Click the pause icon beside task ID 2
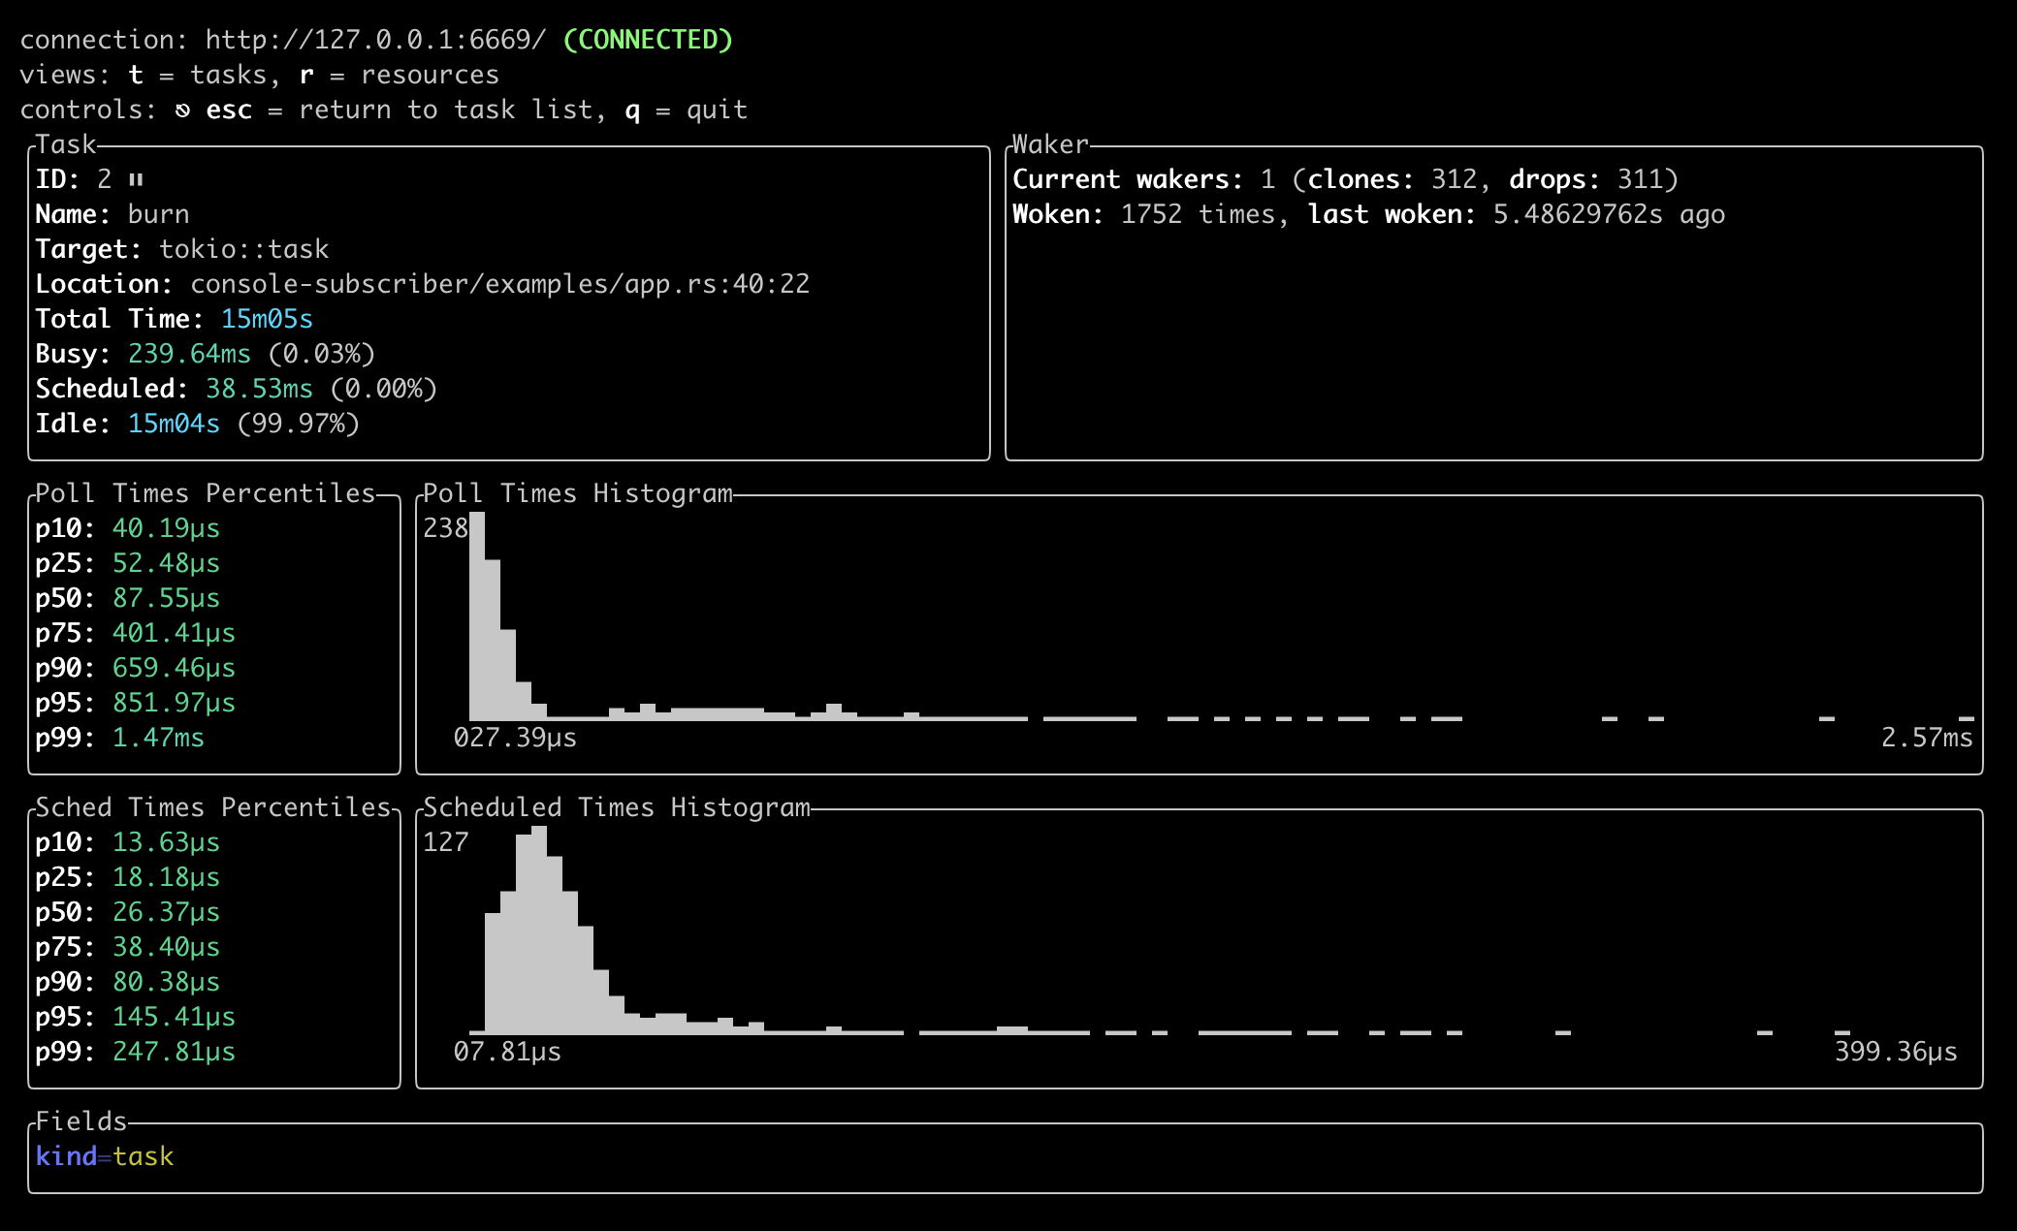Screen dimensions: 2017x1231 (x=136, y=179)
